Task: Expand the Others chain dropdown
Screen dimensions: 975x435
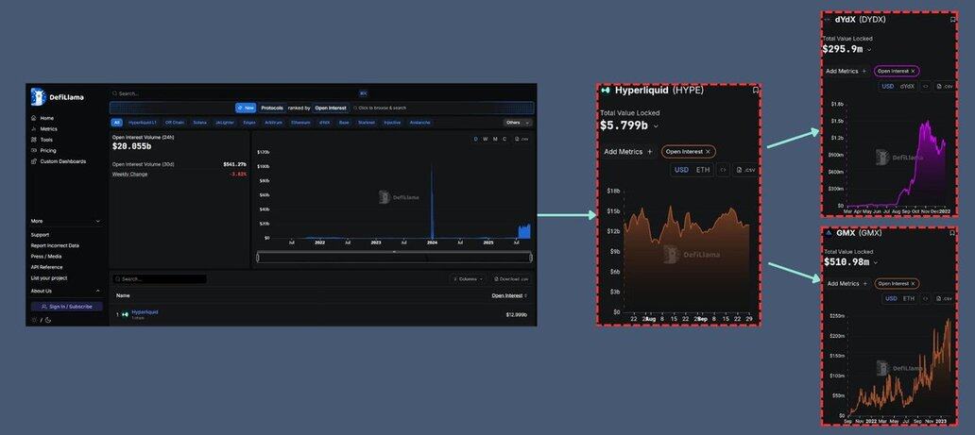Action: tap(517, 122)
